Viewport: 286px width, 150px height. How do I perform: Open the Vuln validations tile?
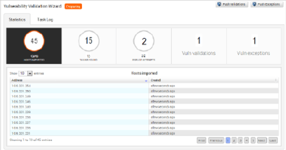coord(199,46)
